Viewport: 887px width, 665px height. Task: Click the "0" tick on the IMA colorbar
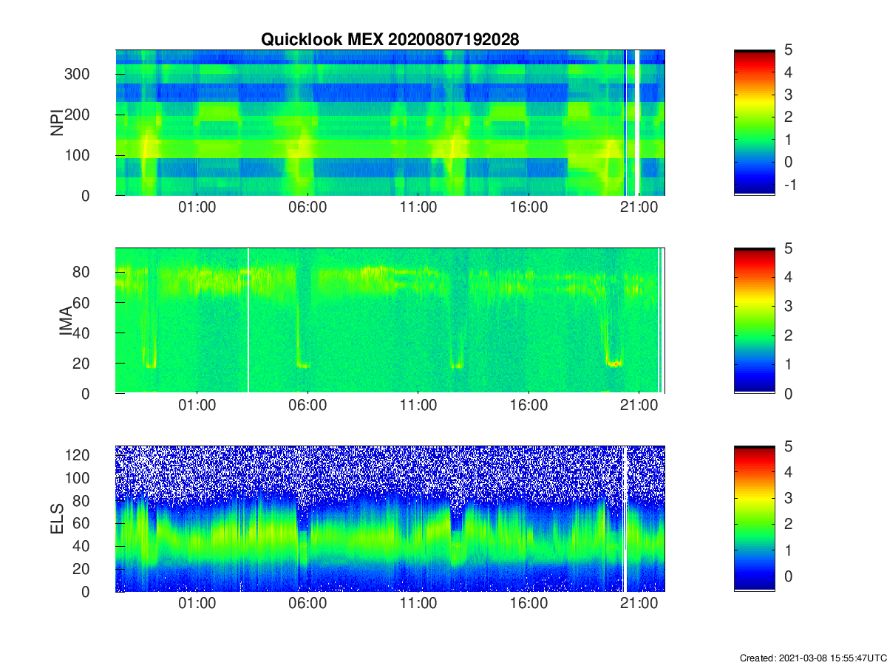(x=789, y=393)
